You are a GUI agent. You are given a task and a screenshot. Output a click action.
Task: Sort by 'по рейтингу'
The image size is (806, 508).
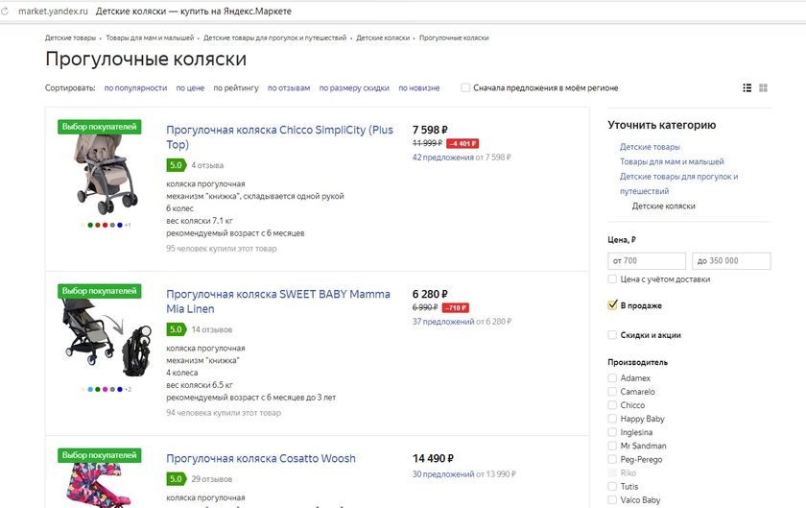tap(236, 88)
